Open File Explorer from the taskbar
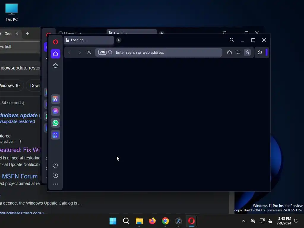 (x=139, y=221)
